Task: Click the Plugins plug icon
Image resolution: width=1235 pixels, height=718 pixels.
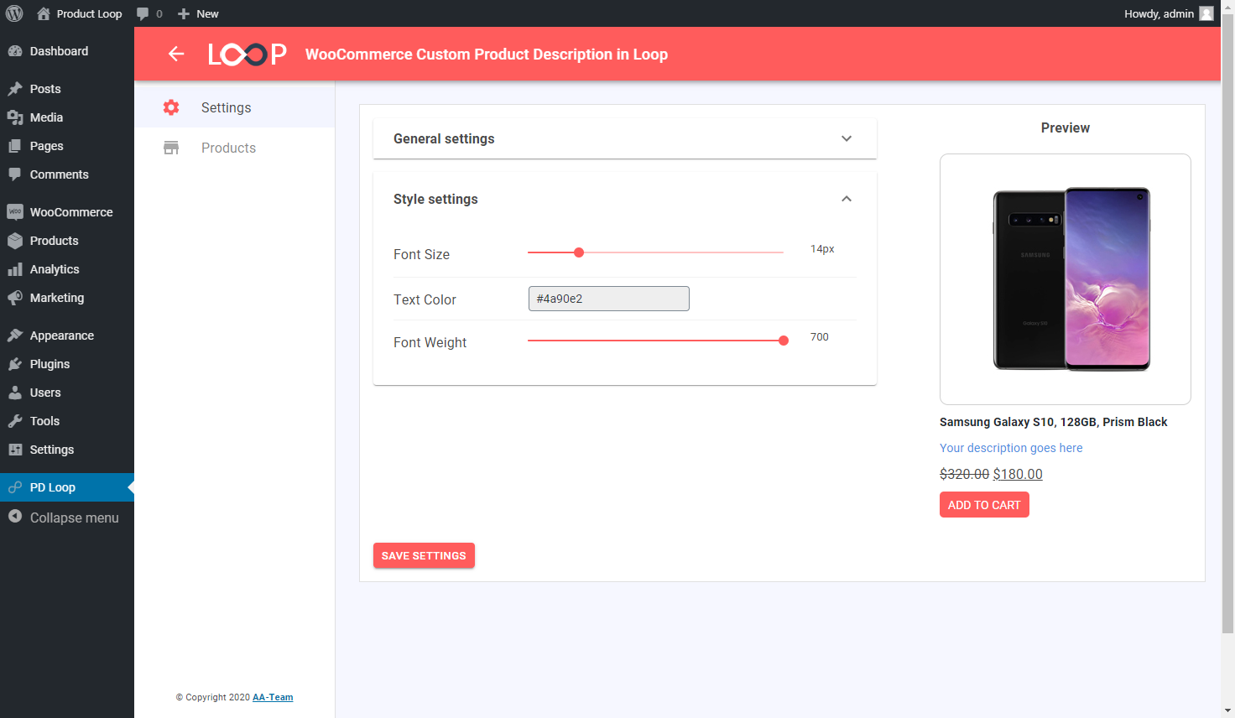Action: point(15,364)
